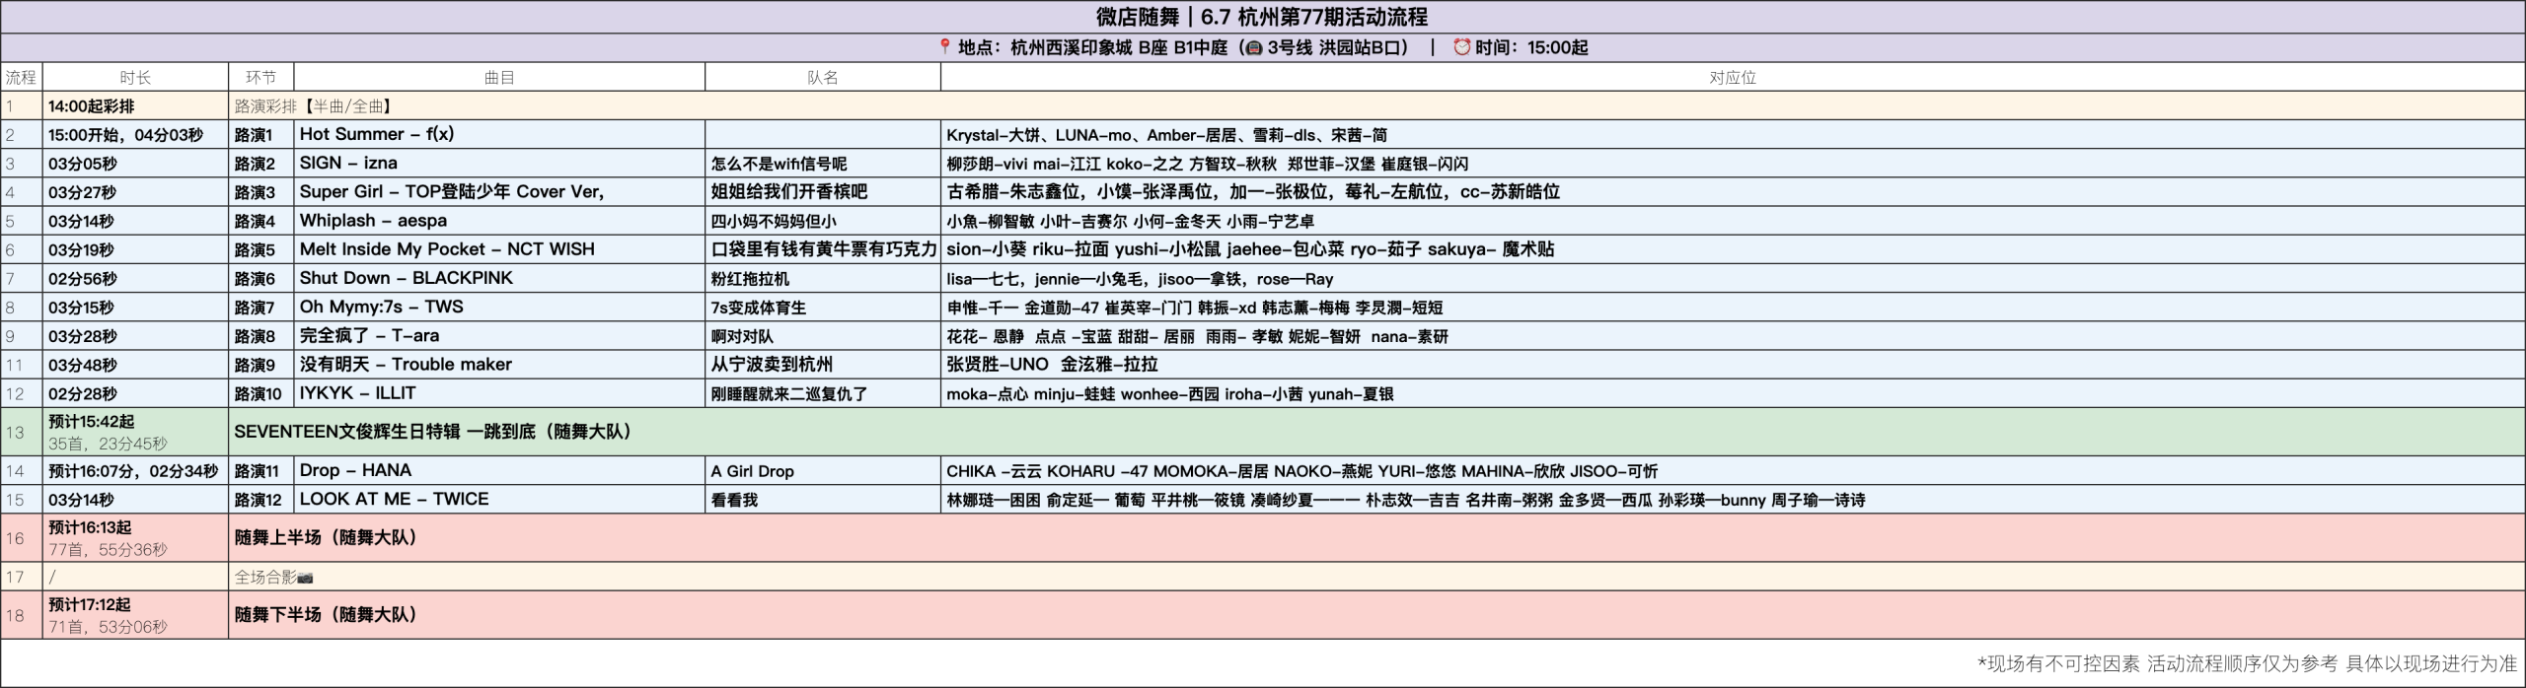
Task: Click the '地点：杭州西溪印象城 B座 B1中庭' text
Action: 1093,47
